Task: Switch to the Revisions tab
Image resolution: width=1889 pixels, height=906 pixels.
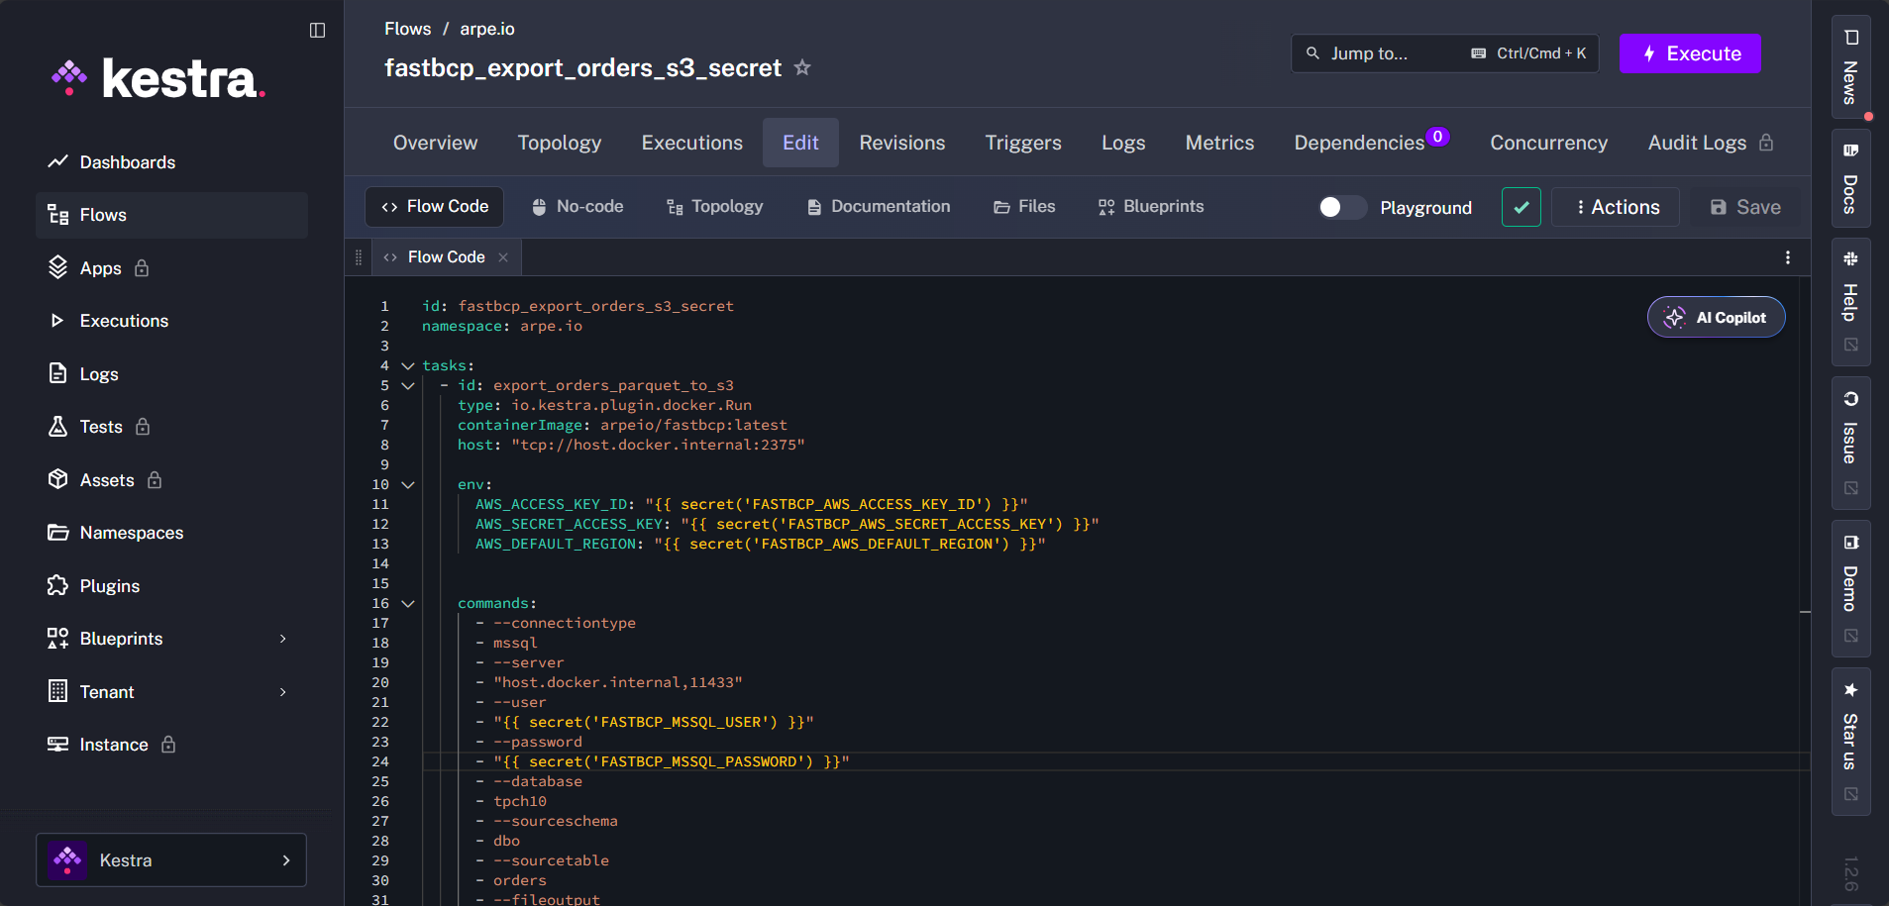Action: (901, 142)
